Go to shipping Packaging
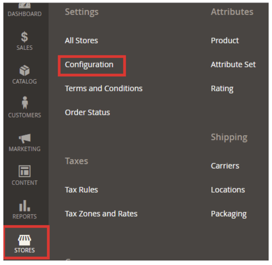This screenshot has height=265, width=272. [229, 214]
